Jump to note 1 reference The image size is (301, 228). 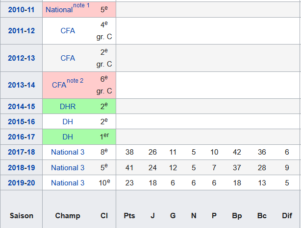[81, 5]
